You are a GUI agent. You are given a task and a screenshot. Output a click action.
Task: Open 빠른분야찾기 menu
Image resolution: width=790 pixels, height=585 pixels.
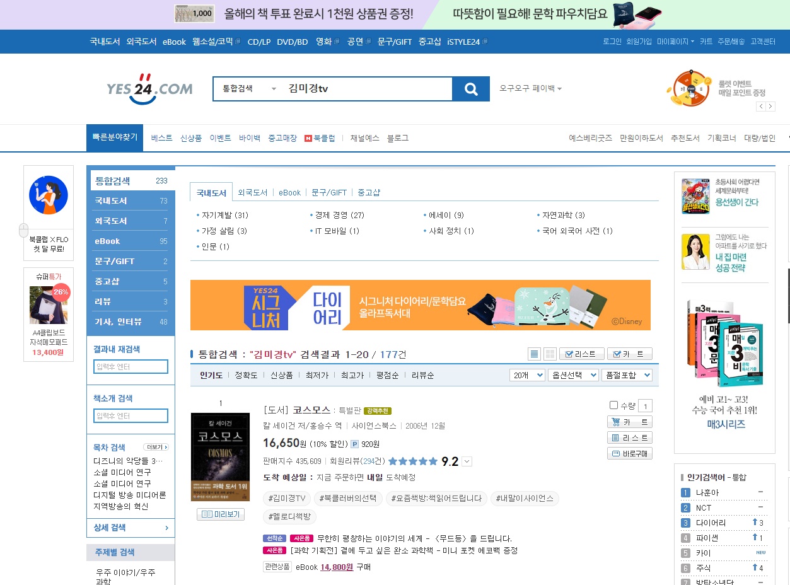115,137
